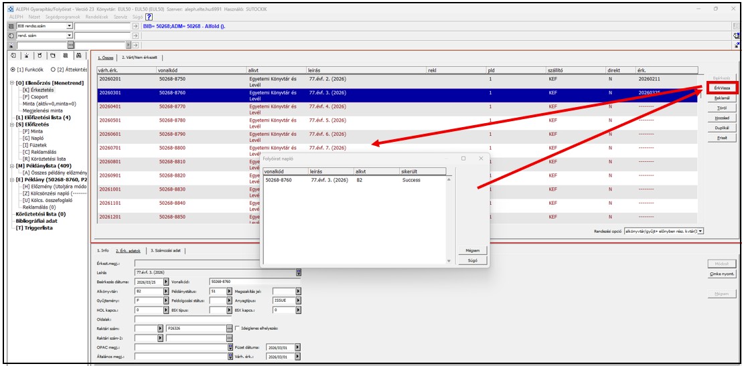The image size is (742, 366).
Task: Open the OPAC megj. expand icon
Action: click(x=231, y=347)
